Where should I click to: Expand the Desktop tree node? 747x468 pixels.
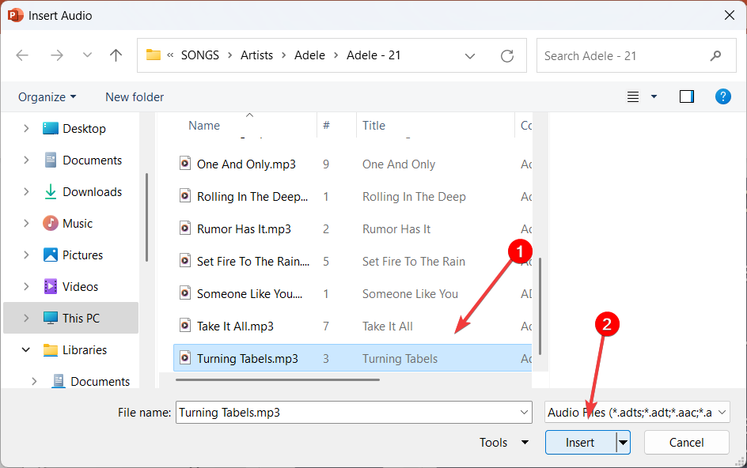[26, 129]
